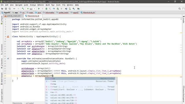Open the VCS menu
Screen dimensions: 185x104
point(64,5)
